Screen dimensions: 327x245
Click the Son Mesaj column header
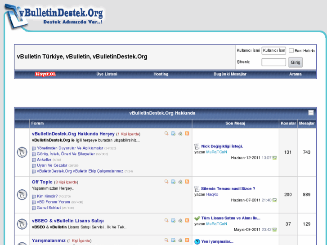coord(235,123)
